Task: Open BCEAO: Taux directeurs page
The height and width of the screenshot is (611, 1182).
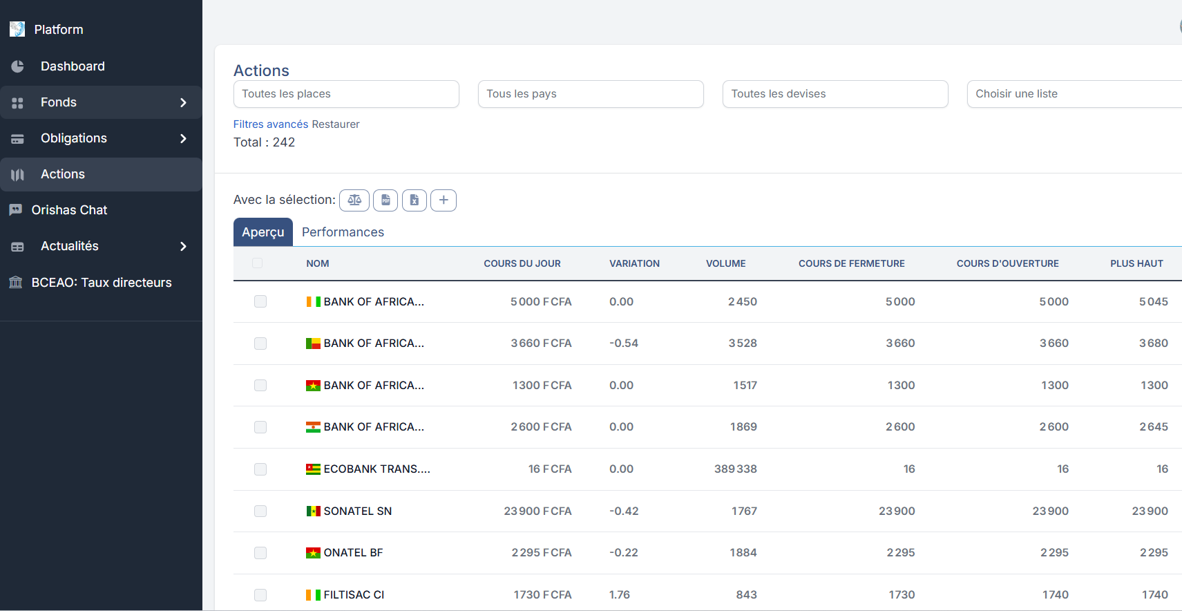Action: [101, 283]
